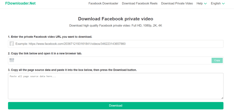Click the Facebook icon in URL field
The height and width of the screenshot is (111, 234).
coord(12,44)
